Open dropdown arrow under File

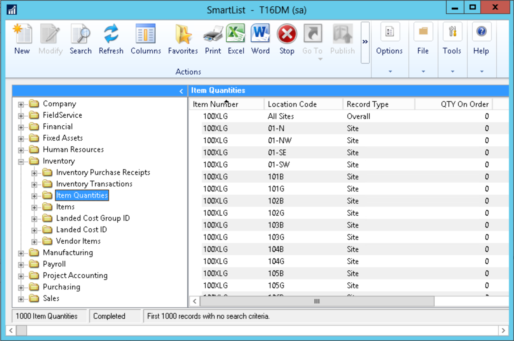tap(423, 72)
